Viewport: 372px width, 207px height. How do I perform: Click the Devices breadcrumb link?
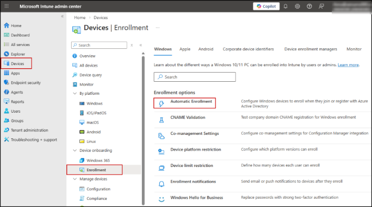click(x=101, y=17)
